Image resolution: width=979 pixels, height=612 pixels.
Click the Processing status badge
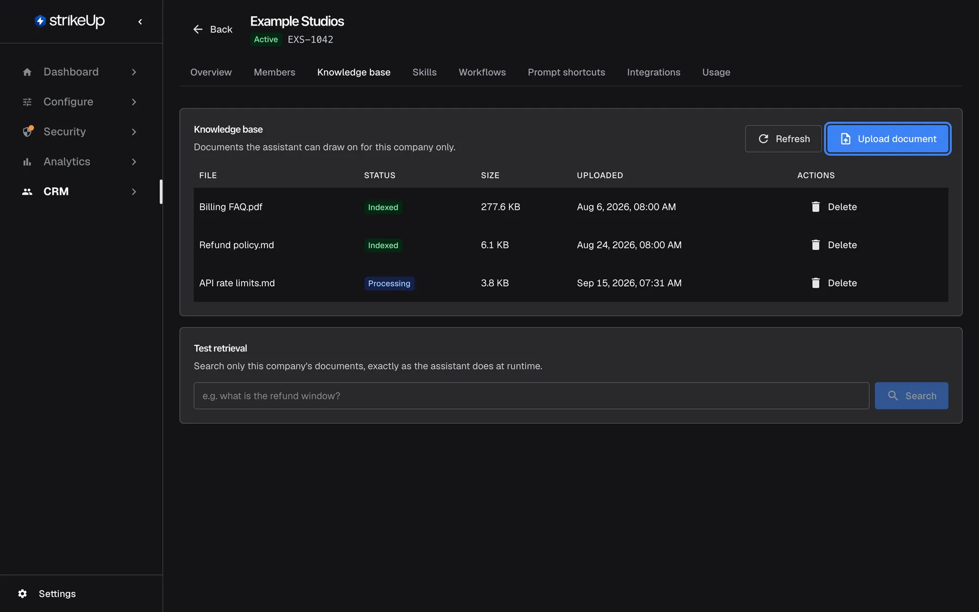pos(389,283)
